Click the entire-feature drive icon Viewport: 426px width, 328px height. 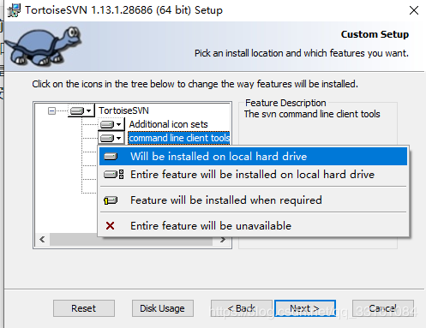coord(114,175)
